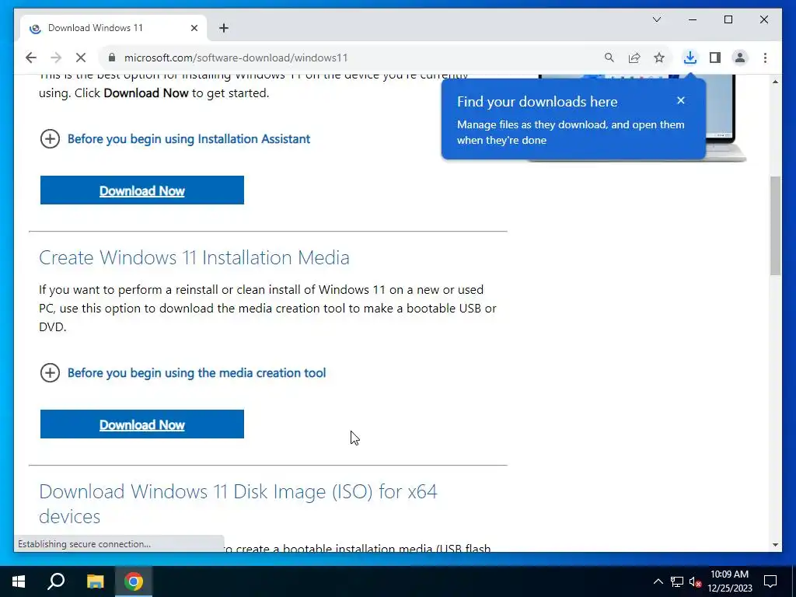Open taskbar search
This screenshot has height=597, width=796.
[x=56, y=581]
